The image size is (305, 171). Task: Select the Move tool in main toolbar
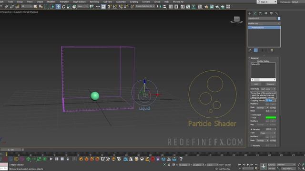[x=58, y=7]
